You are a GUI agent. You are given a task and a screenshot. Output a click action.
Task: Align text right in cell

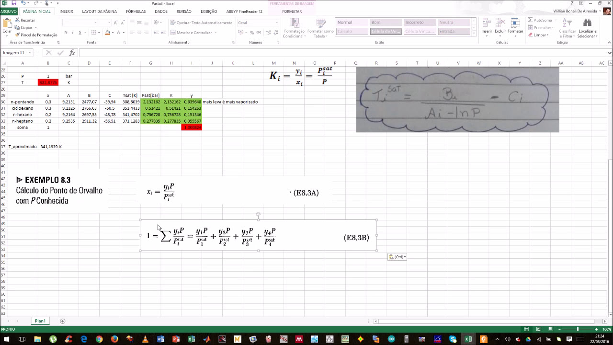tap(146, 33)
